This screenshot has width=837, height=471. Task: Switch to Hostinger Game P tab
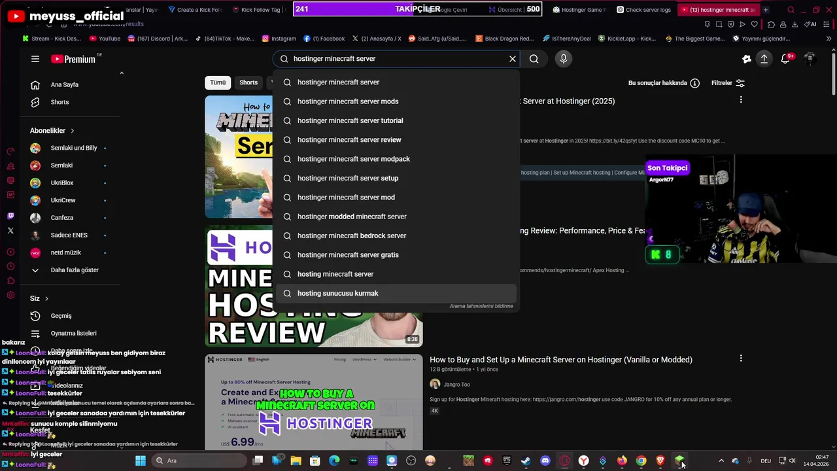point(579,10)
